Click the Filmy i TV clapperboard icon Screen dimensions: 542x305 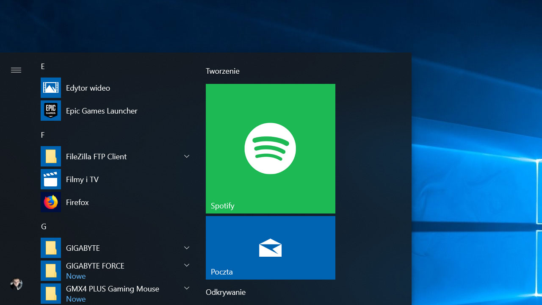[51, 179]
